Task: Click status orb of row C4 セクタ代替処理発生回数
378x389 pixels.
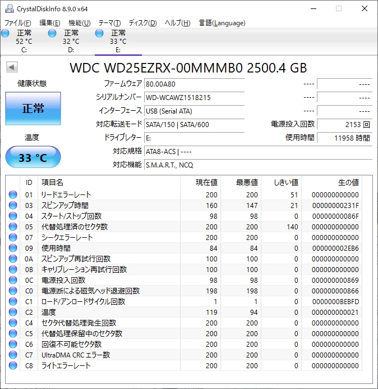Action: coord(13,323)
